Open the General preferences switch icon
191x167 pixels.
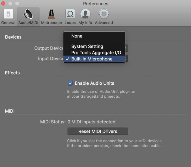click(8, 14)
